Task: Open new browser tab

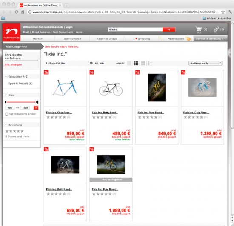Action: (66, 6)
